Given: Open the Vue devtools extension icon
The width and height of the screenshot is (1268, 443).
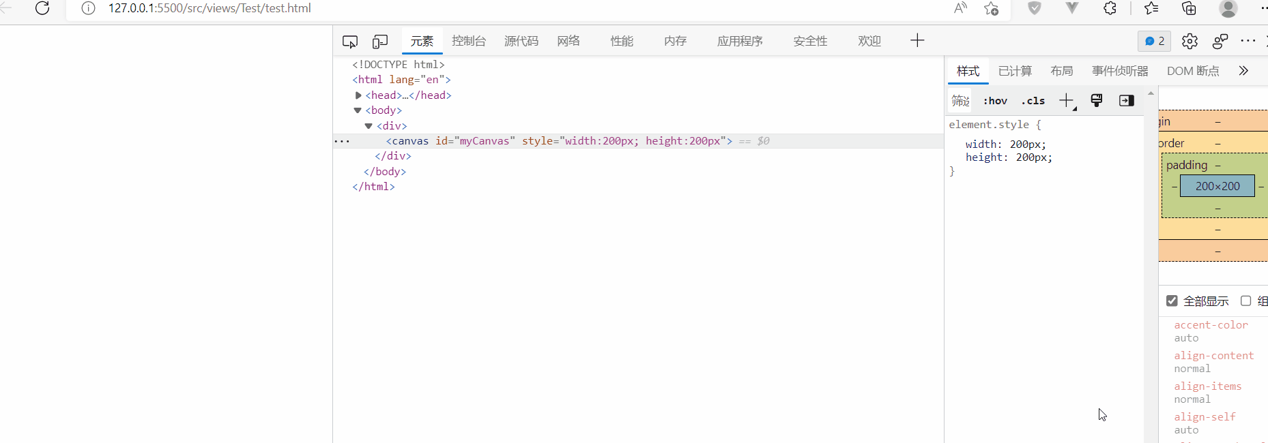Looking at the screenshot, I should (1072, 8).
